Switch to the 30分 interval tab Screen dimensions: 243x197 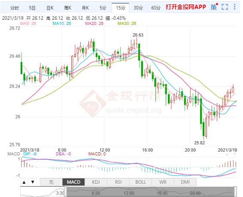point(138,8)
